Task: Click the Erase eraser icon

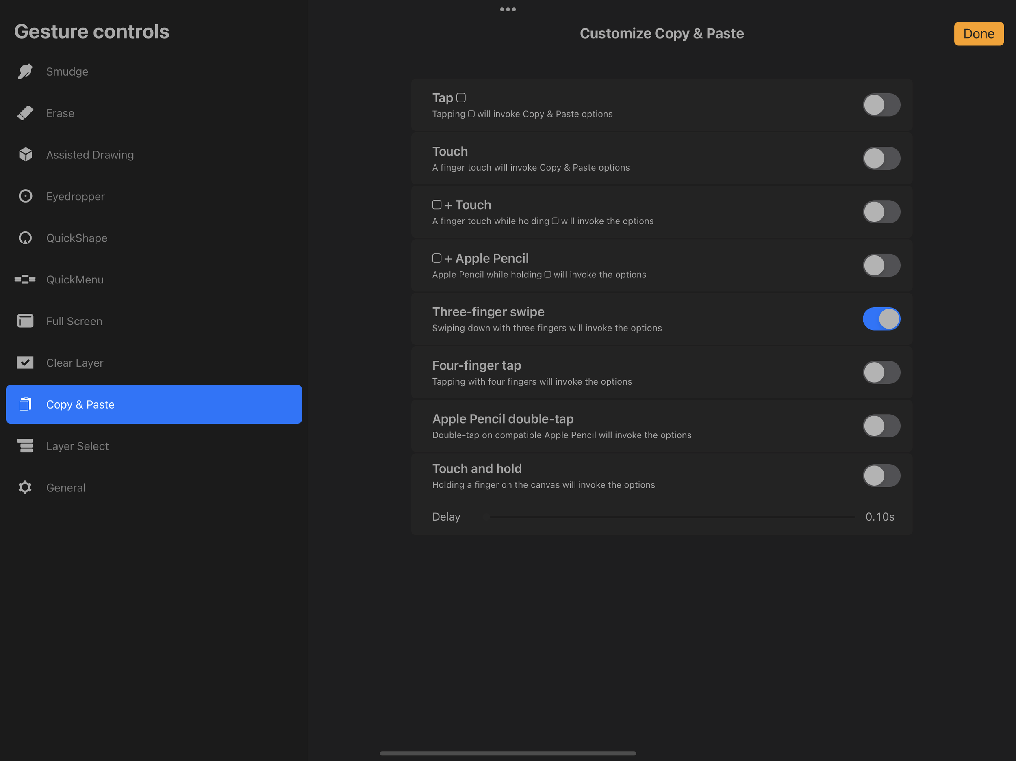Action: (x=25, y=113)
